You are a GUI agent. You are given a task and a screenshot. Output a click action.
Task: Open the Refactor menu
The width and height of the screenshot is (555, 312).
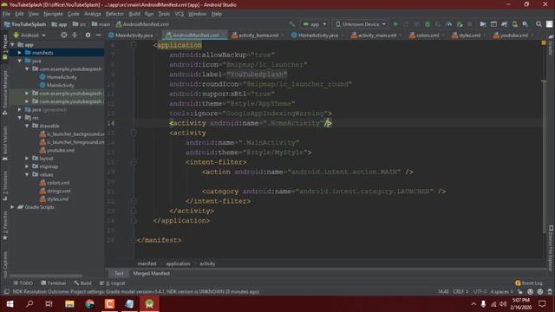pyautogui.click(x=114, y=14)
